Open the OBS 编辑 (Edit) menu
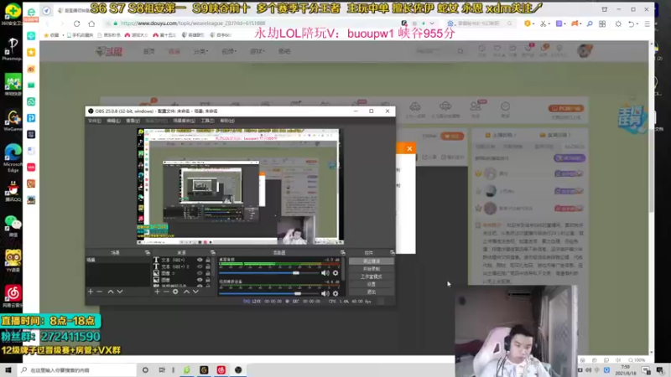Screen dimensions: 671x377 tap(113, 121)
